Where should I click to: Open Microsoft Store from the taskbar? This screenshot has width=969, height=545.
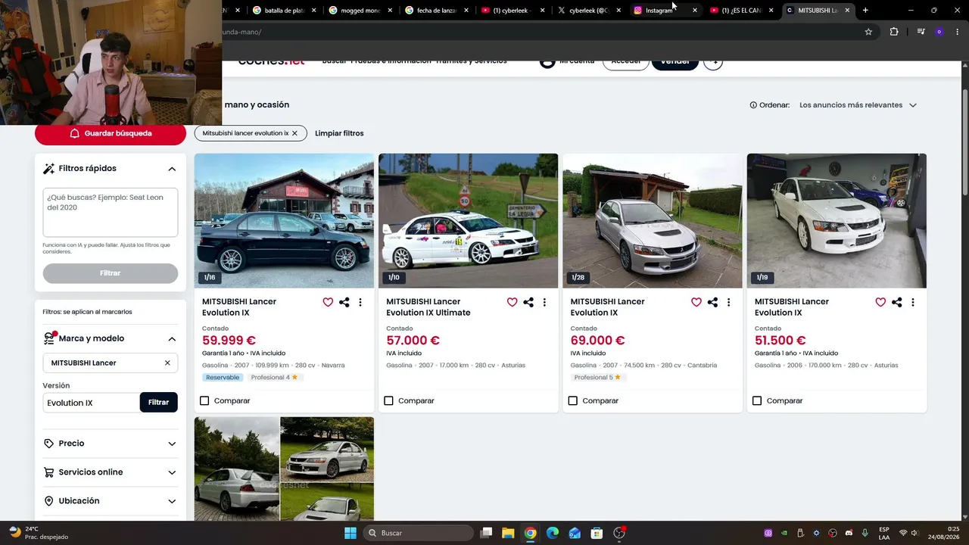tap(597, 533)
